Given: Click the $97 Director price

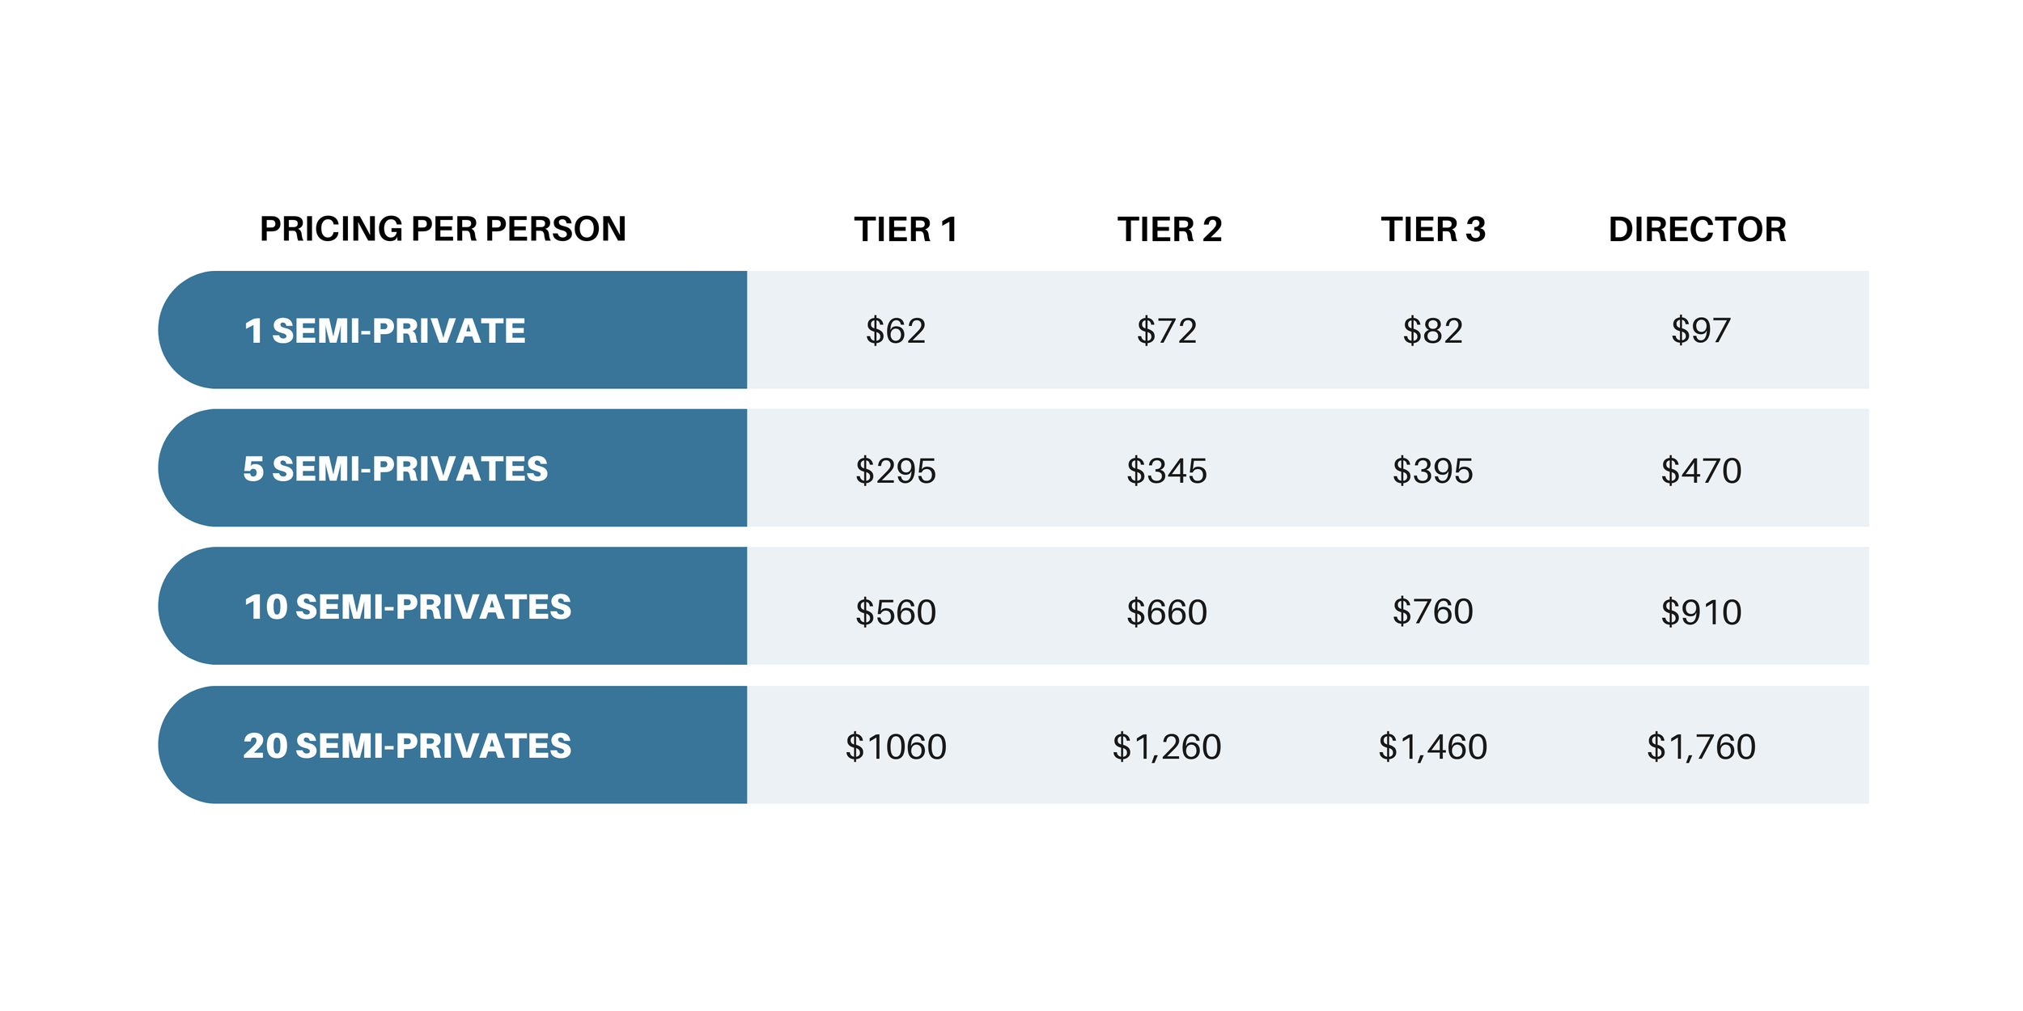Looking at the screenshot, I should (1701, 330).
